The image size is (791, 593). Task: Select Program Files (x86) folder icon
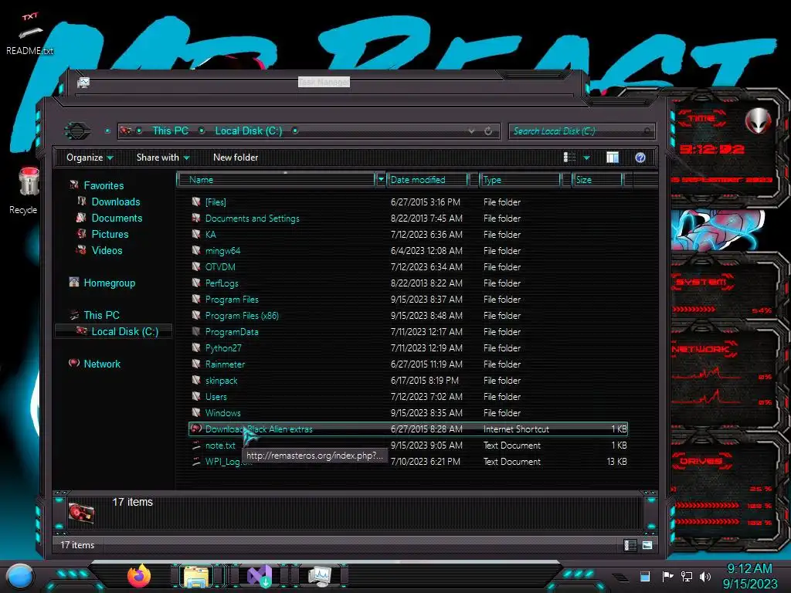point(196,315)
